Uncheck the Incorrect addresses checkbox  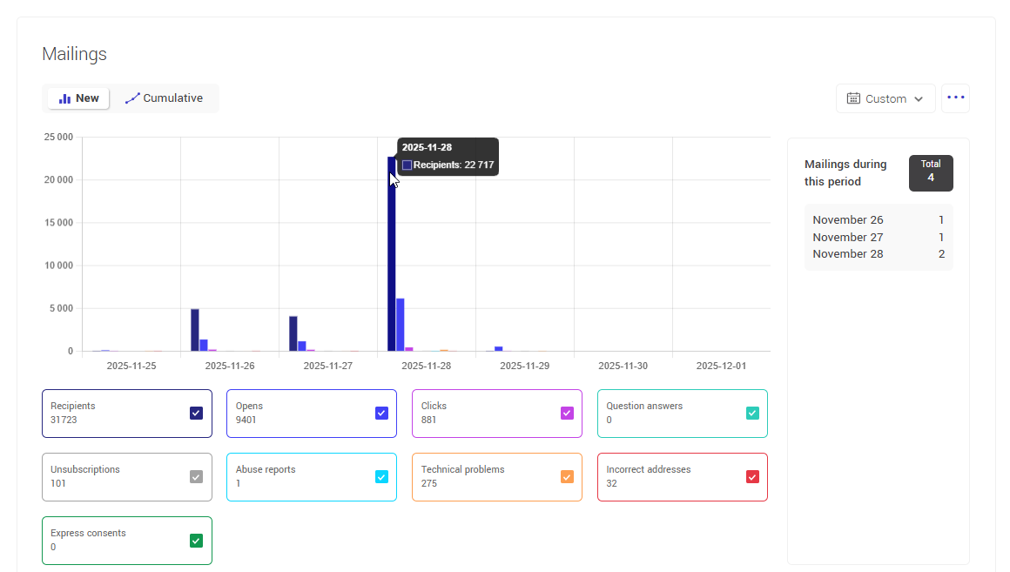click(752, 477)
